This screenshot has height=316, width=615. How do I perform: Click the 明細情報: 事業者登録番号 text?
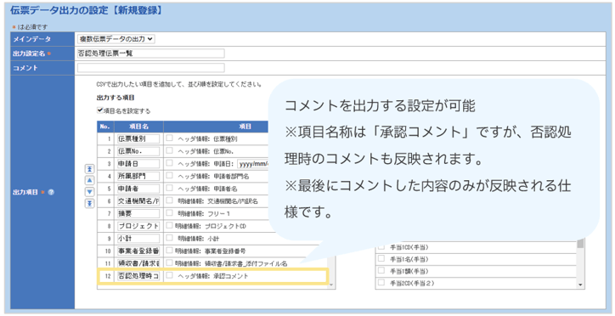(210, 251)
